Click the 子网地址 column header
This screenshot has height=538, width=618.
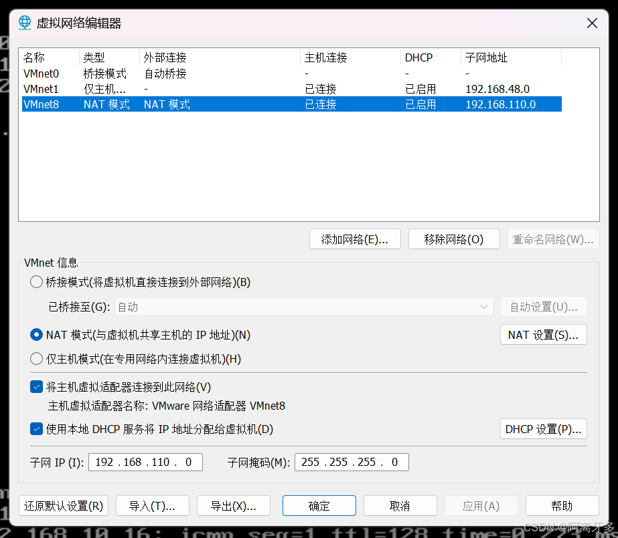511,58
